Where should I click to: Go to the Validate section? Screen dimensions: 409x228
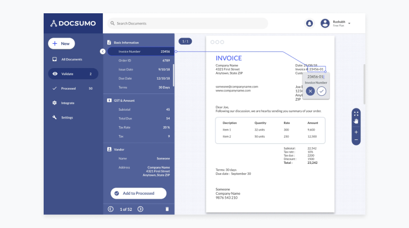pyautogui.click(x=73, y=74)
